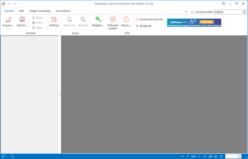Click the Acquire scanner icon
This screenshot has width=248, height=159.
point(8,19)
